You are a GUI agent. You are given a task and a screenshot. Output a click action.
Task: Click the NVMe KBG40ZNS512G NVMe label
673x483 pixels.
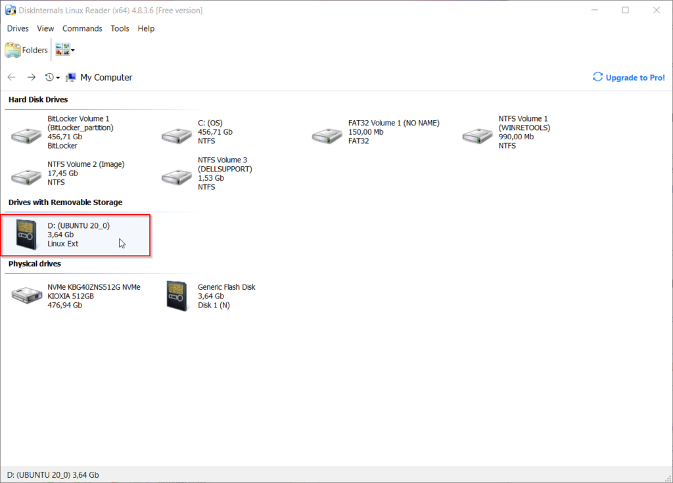(x=94, y=287)
